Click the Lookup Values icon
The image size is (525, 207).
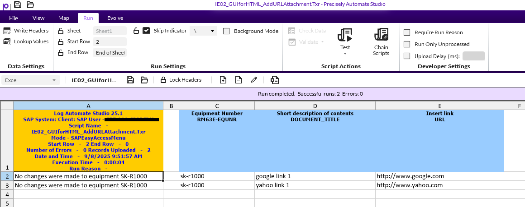click(x=7, y=41)
